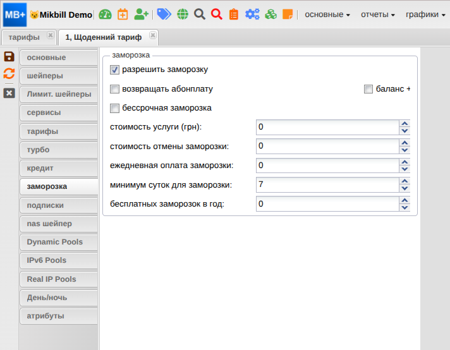Click the orange calendar-plus icon
Image resolution: width=450 pixels, height=350 pixels.
tap(123, 14)
